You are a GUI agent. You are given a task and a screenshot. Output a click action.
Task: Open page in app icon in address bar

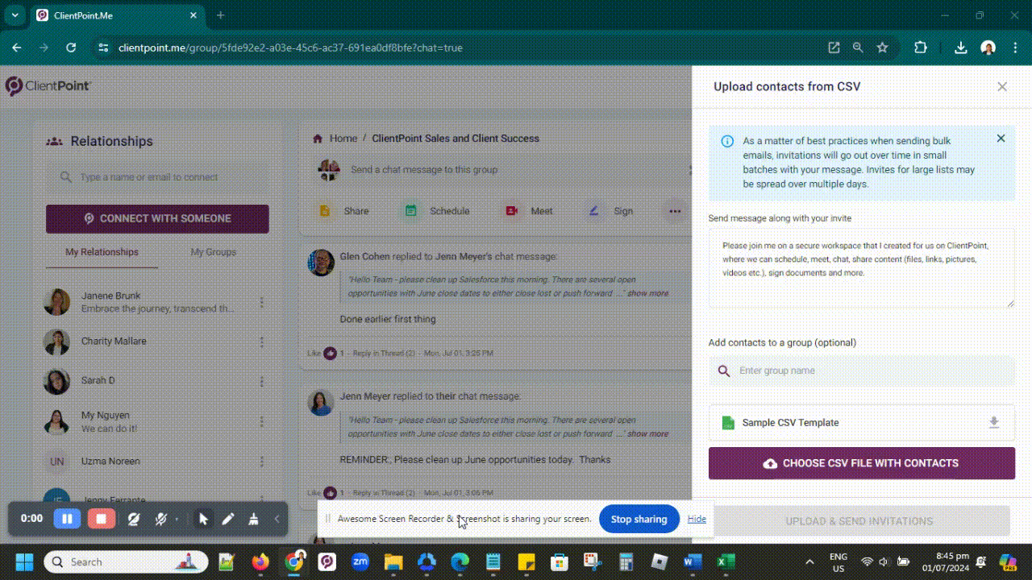point(834,48)
